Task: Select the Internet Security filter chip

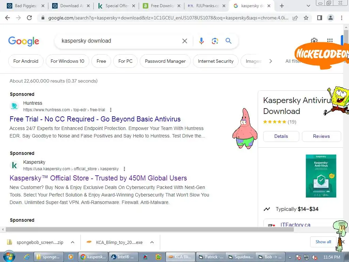Action: click(216, 61)
